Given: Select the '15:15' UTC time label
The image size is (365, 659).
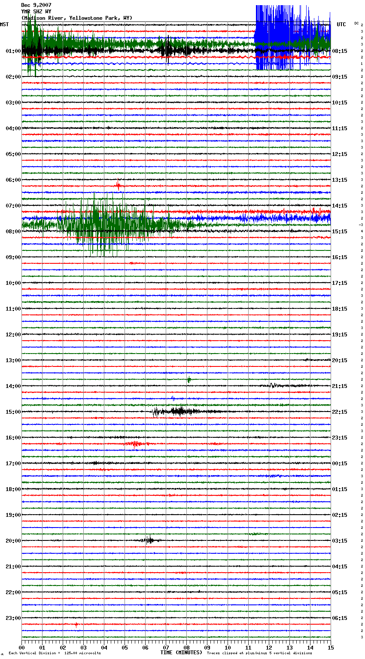Looking at the screenshot, I should point(340,232).
